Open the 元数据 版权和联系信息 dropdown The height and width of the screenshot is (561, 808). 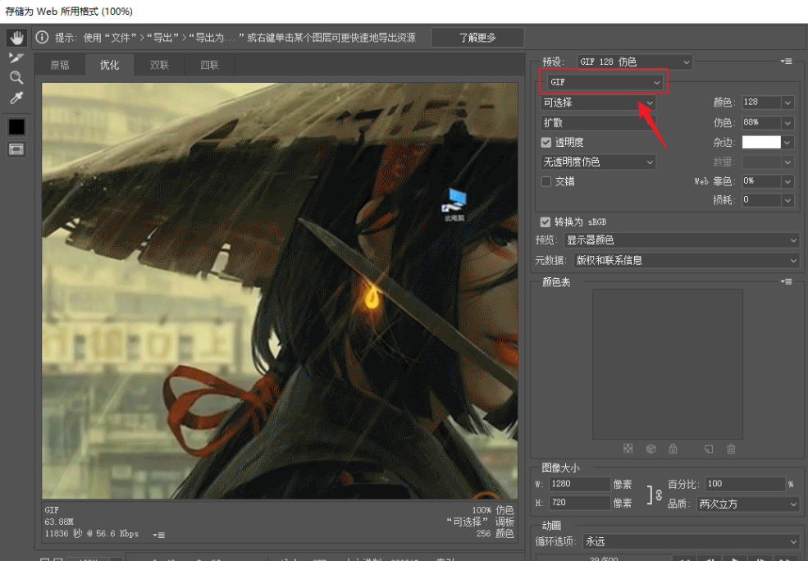click(687, 261)
